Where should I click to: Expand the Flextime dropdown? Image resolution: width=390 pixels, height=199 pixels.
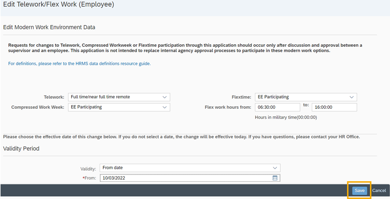[352, 97]
